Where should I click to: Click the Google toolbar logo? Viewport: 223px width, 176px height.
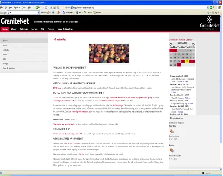click(3, 12)
